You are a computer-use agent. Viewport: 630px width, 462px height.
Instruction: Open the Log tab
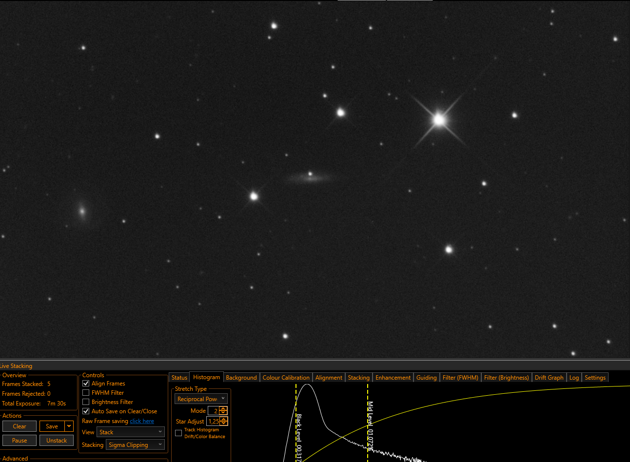point(574,378)
